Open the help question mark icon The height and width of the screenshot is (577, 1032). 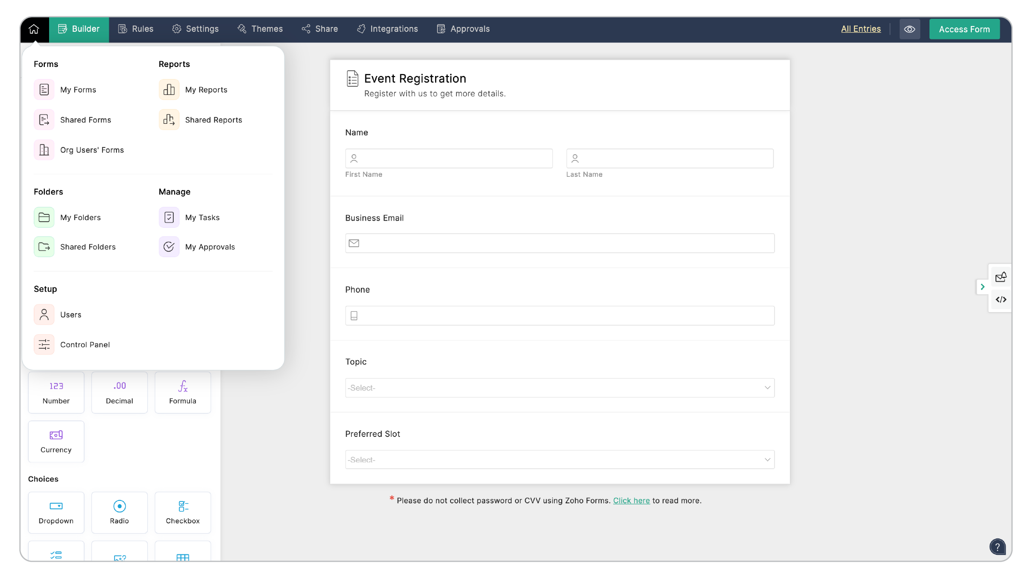(x=997, y=547)
